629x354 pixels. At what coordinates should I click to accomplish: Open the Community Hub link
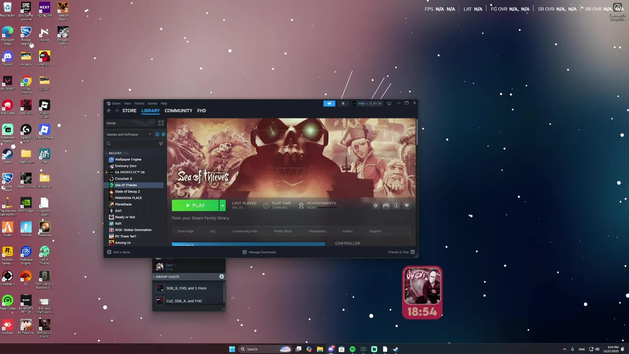pos(245,231)
